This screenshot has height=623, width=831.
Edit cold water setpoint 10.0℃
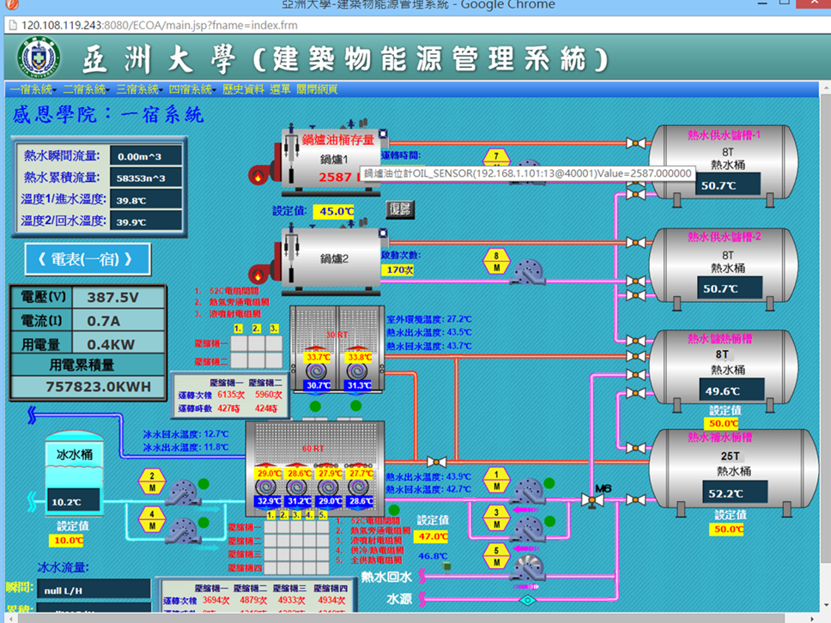tap(66, 541)
